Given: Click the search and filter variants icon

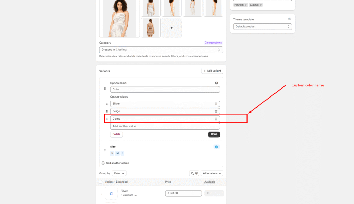Looking at the screenshot, I should point(194,173).
